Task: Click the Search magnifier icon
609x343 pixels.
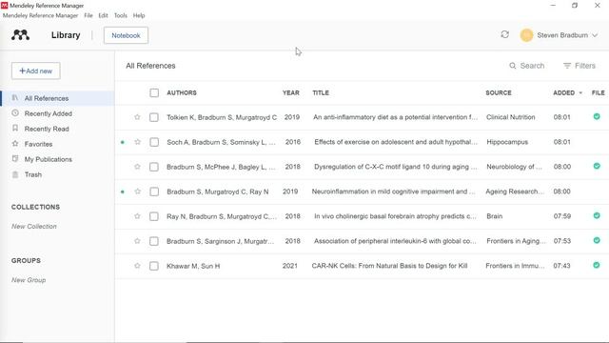Action: 513,66
